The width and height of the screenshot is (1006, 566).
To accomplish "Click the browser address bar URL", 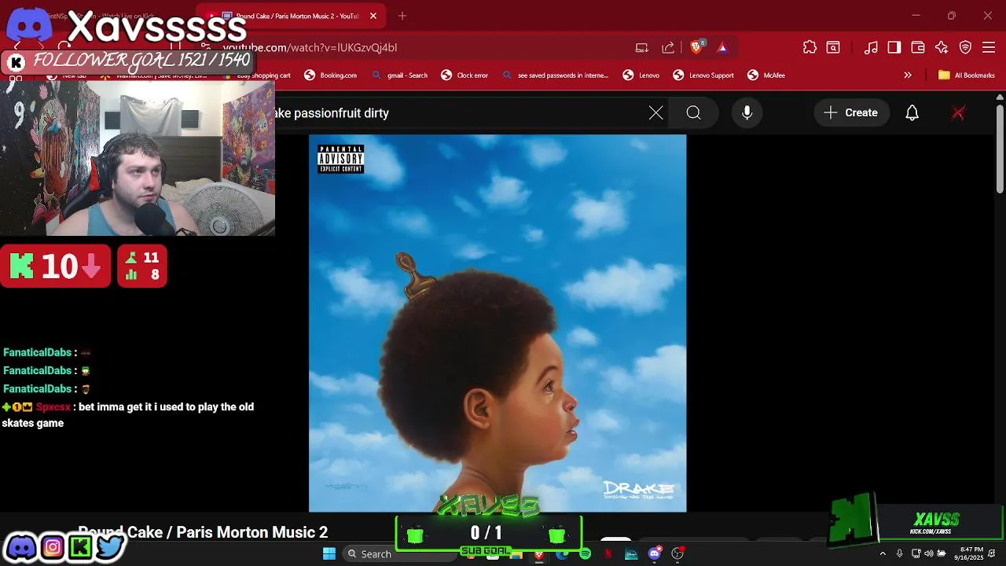I will click(x=310, y=48).
